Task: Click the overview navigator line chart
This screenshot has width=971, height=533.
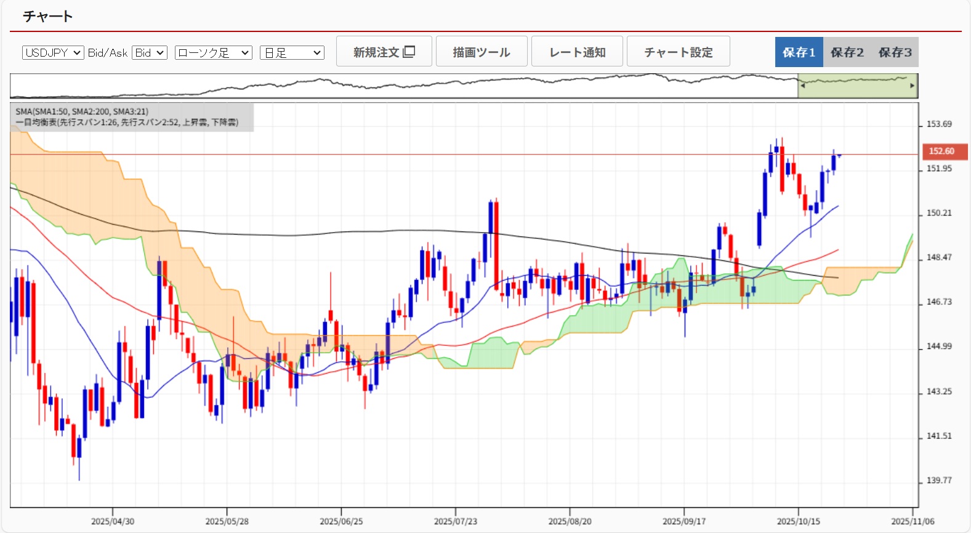Action: coord(400,86)
